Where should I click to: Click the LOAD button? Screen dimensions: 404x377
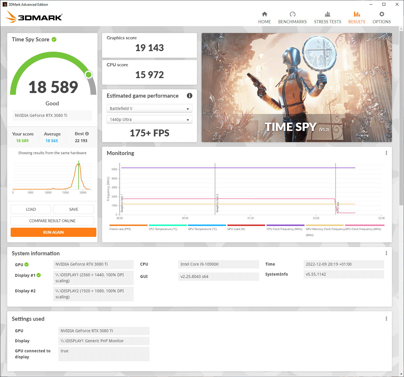coord(31,209)
